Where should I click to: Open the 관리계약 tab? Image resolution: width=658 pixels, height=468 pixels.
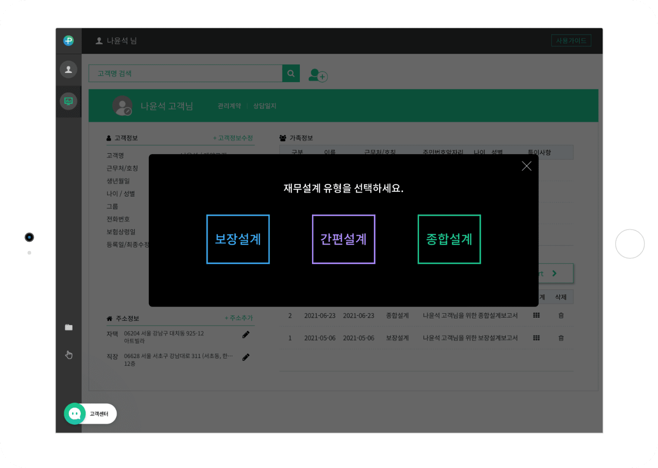229,106
